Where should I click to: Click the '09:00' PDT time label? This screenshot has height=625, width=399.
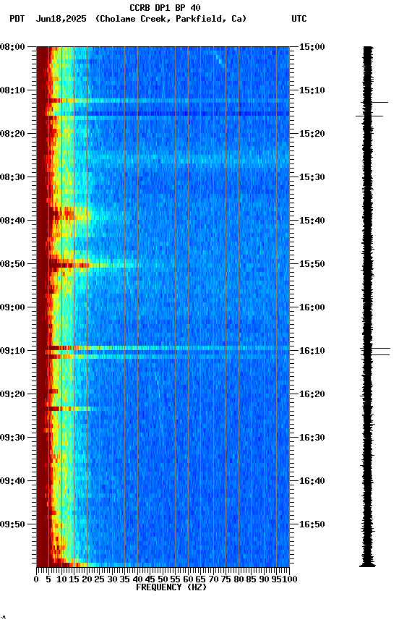click(x=12, y=307)
